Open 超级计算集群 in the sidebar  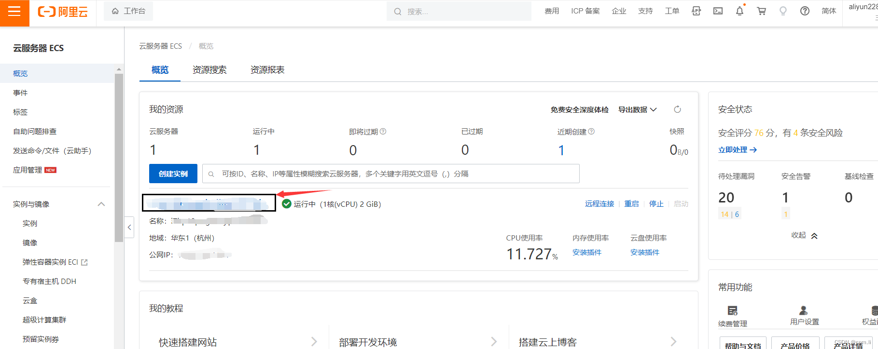pyautogui.click(x=44, y=320)
